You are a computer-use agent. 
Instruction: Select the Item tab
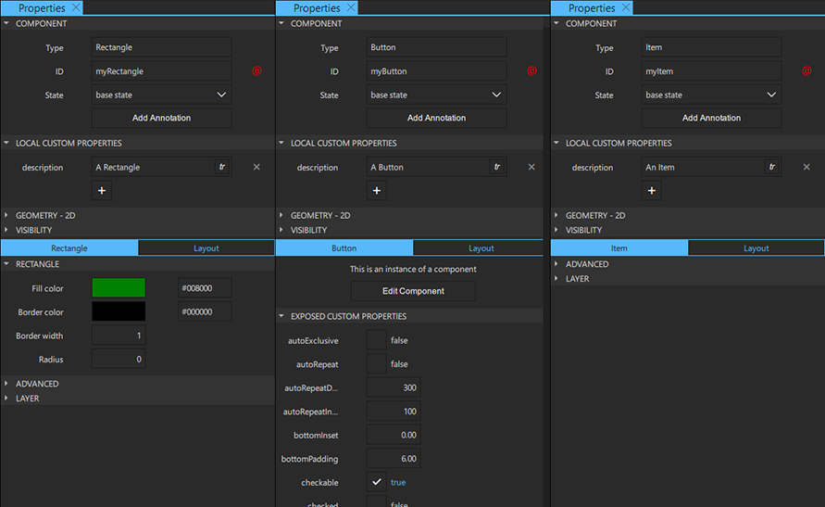pos(619,248)
